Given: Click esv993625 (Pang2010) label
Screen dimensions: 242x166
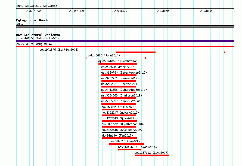Looking at the screenshot, I should click(x=117, y=67).
